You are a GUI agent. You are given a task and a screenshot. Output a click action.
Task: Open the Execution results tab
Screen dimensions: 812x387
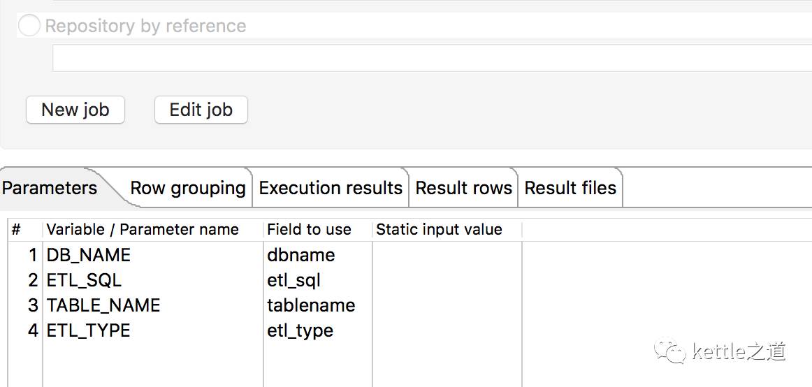[x=331, y=188]
